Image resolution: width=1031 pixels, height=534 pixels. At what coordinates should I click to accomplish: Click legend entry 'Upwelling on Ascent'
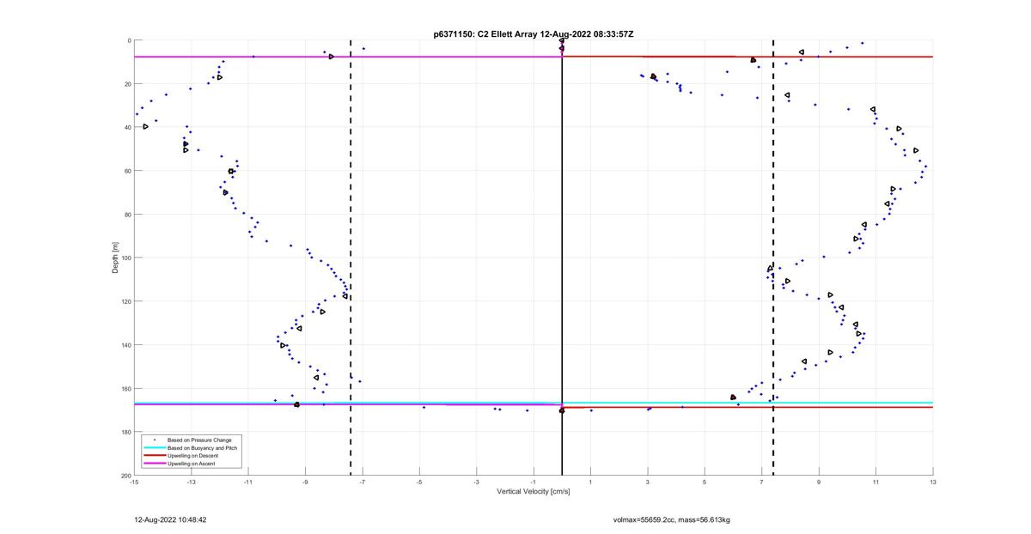(192, 464)
